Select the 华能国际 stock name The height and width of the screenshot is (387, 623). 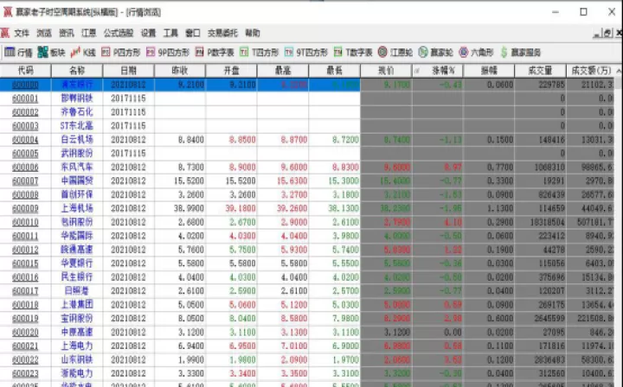[x=77, y=236]
